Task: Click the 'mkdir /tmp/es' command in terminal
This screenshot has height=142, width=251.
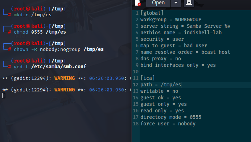Action: click(33, 15)
